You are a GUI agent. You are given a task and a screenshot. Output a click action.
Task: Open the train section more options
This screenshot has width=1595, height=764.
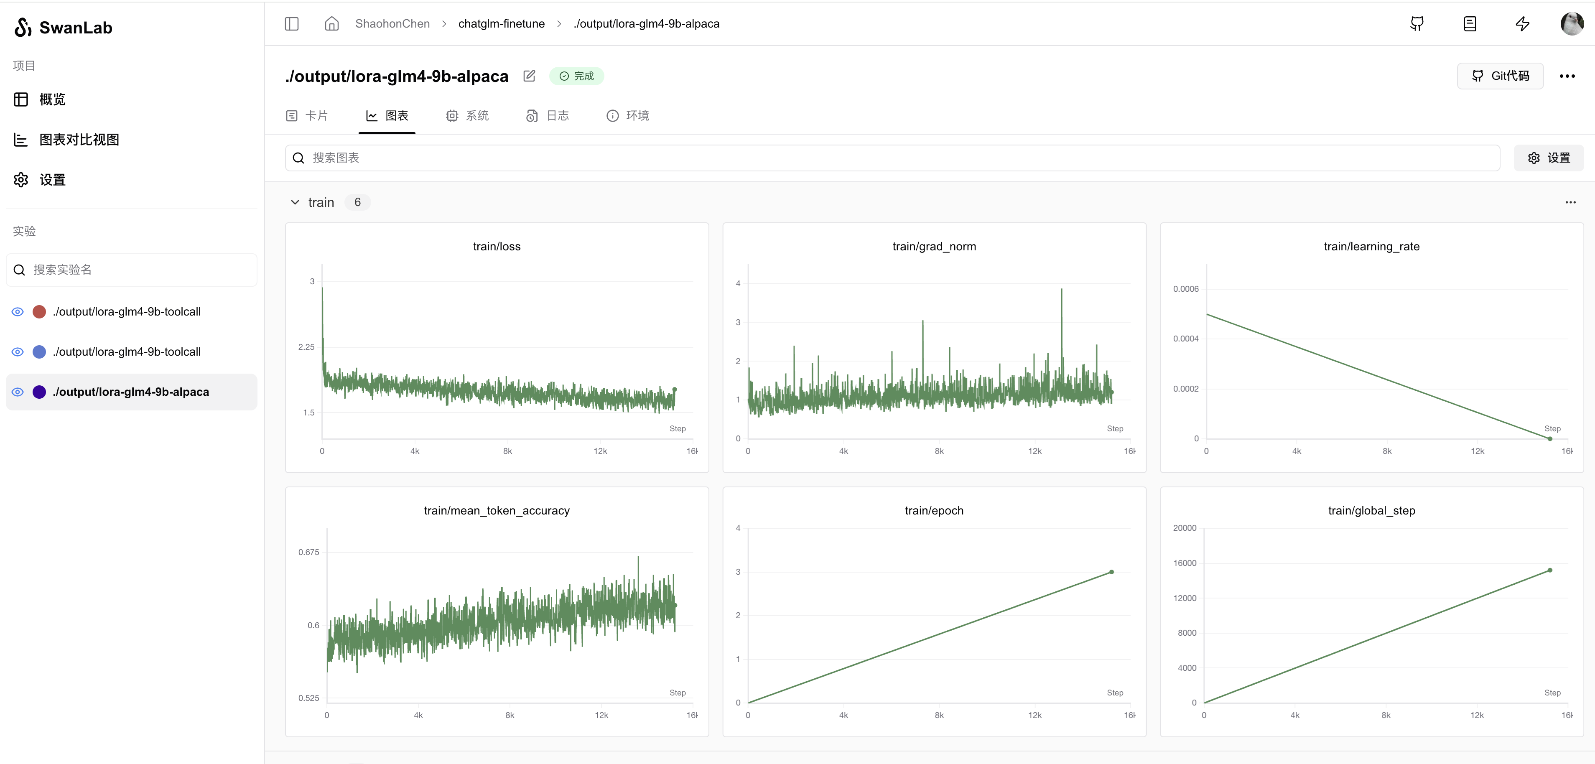(1570, 202)
